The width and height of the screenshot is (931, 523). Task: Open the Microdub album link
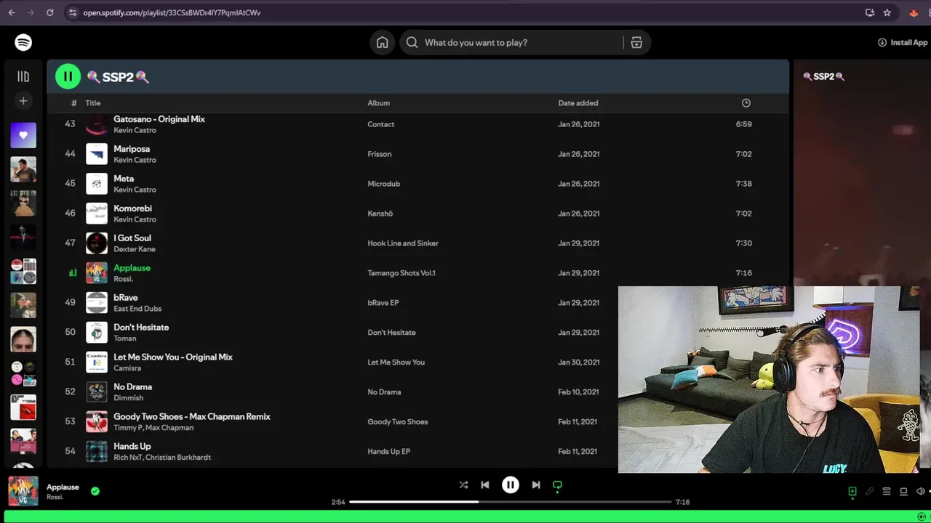pos(383,184)
